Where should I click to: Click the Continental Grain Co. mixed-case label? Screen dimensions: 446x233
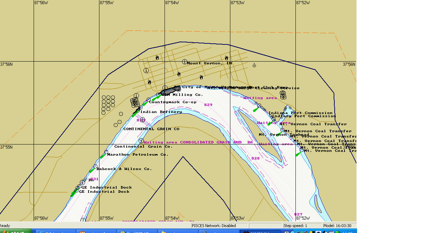tap(143, 147)
